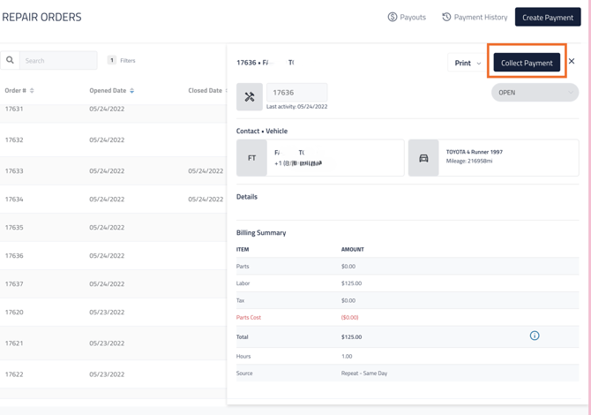Click the Payment History clock icon

click(x=446, y=17)
